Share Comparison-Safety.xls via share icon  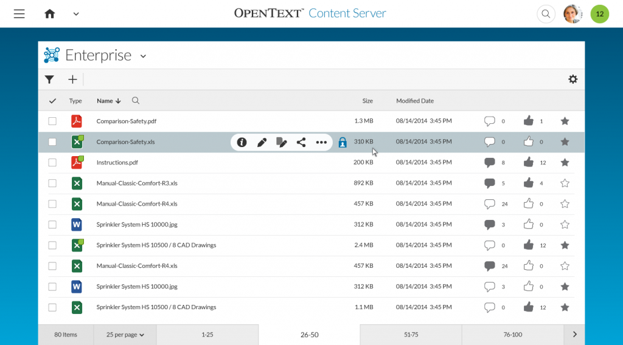301,142
